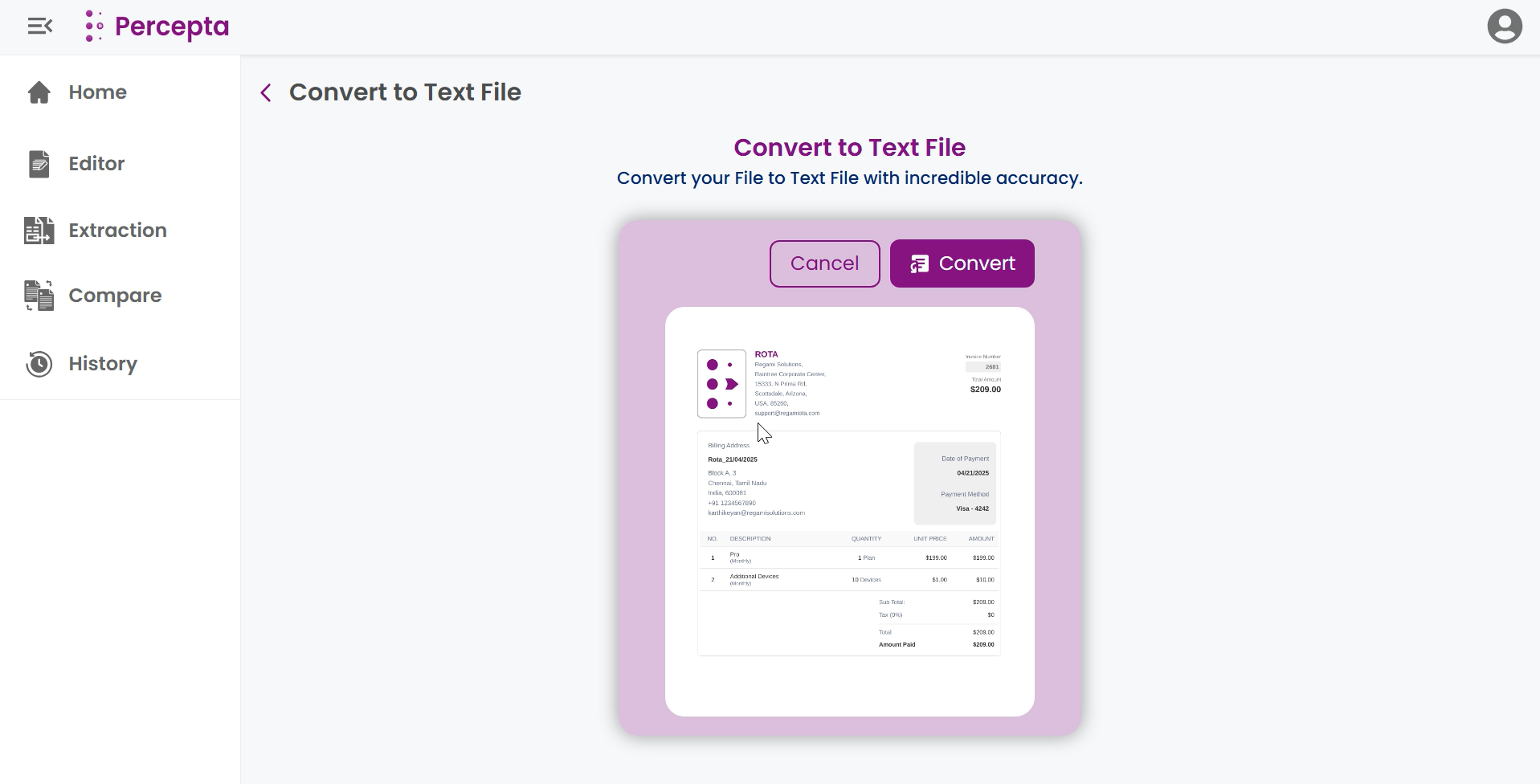Click the back chevron beside Convert to Text File

[x=266, y=92]
